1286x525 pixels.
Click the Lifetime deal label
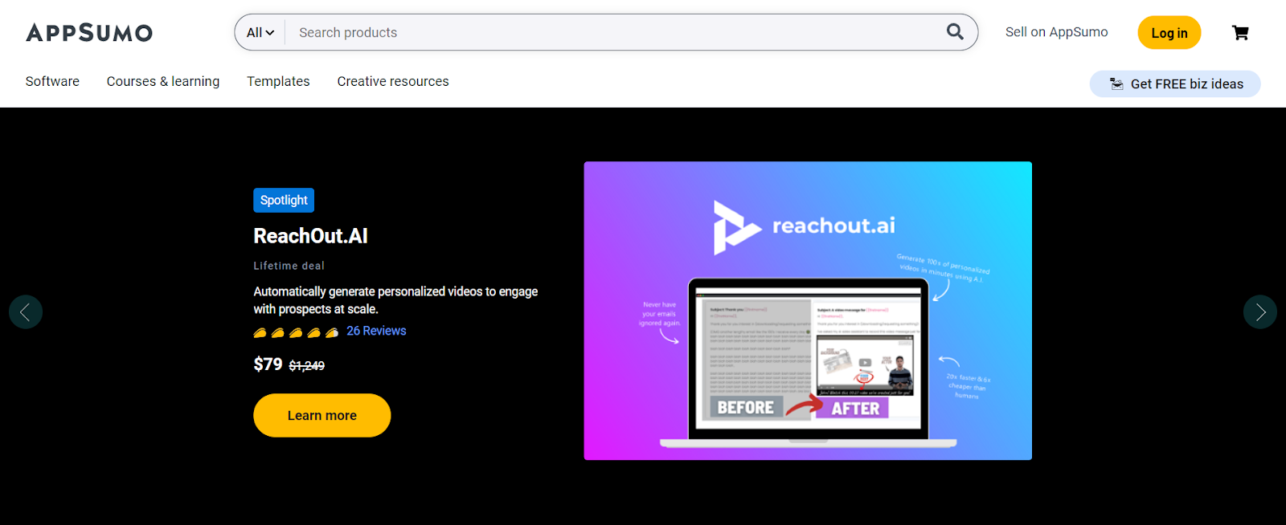(x=289, y=266)
